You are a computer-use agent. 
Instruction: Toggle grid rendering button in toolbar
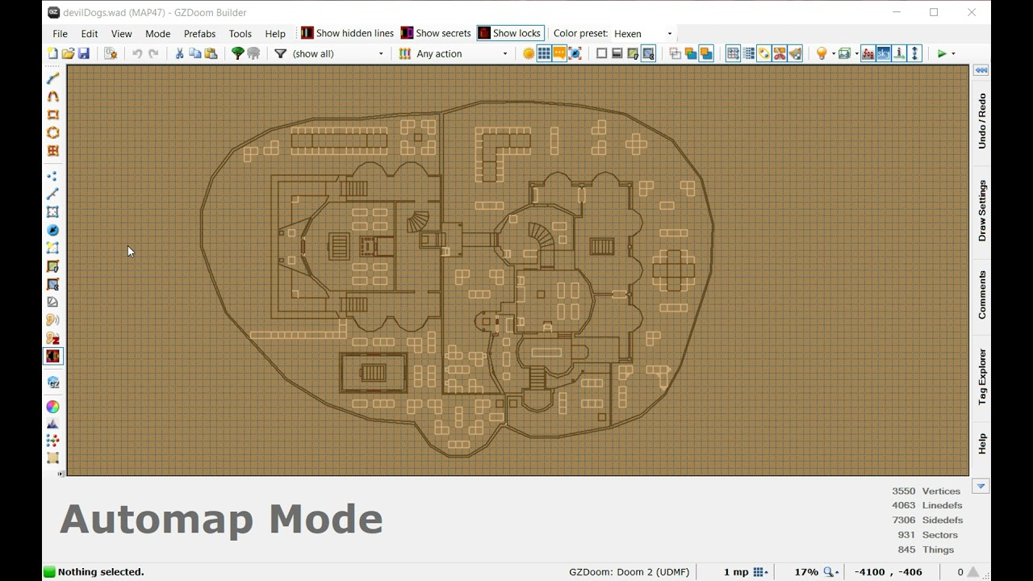coord(544,53)
